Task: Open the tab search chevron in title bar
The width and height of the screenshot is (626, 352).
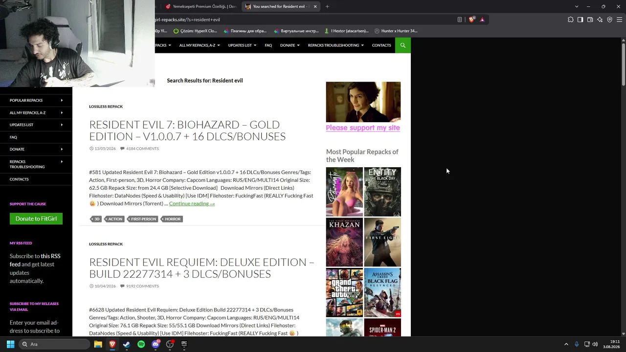Action: pos(577,6)
